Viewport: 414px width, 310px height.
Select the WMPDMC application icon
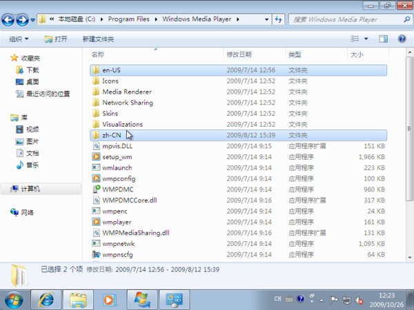(96, 189)
